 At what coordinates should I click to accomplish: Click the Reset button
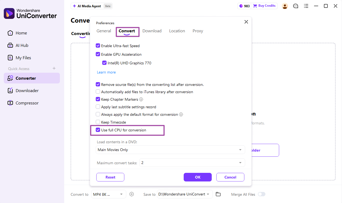tap(110, 177)
